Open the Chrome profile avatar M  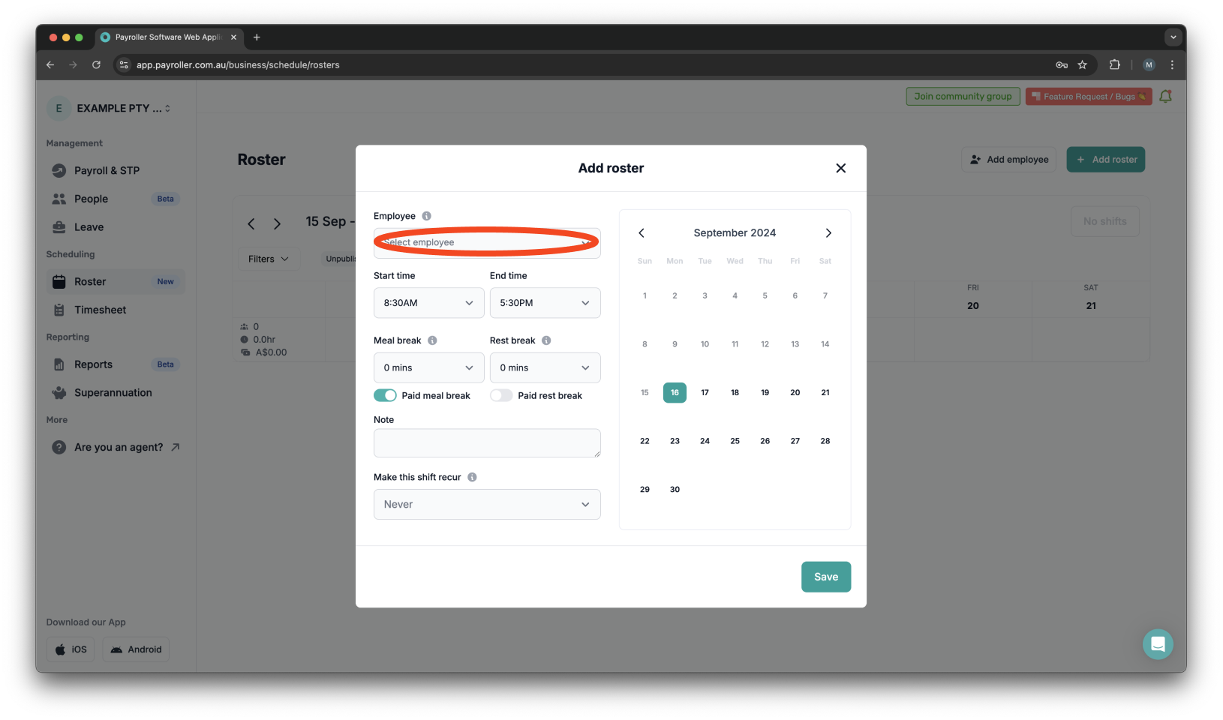[1149, 65]
